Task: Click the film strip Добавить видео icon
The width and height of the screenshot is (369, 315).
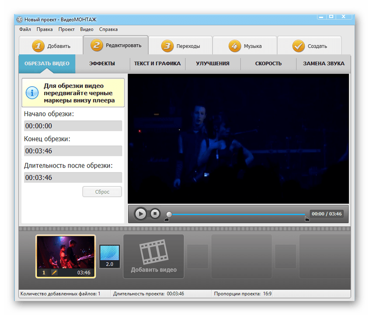Action: click(x=153, y=251)
